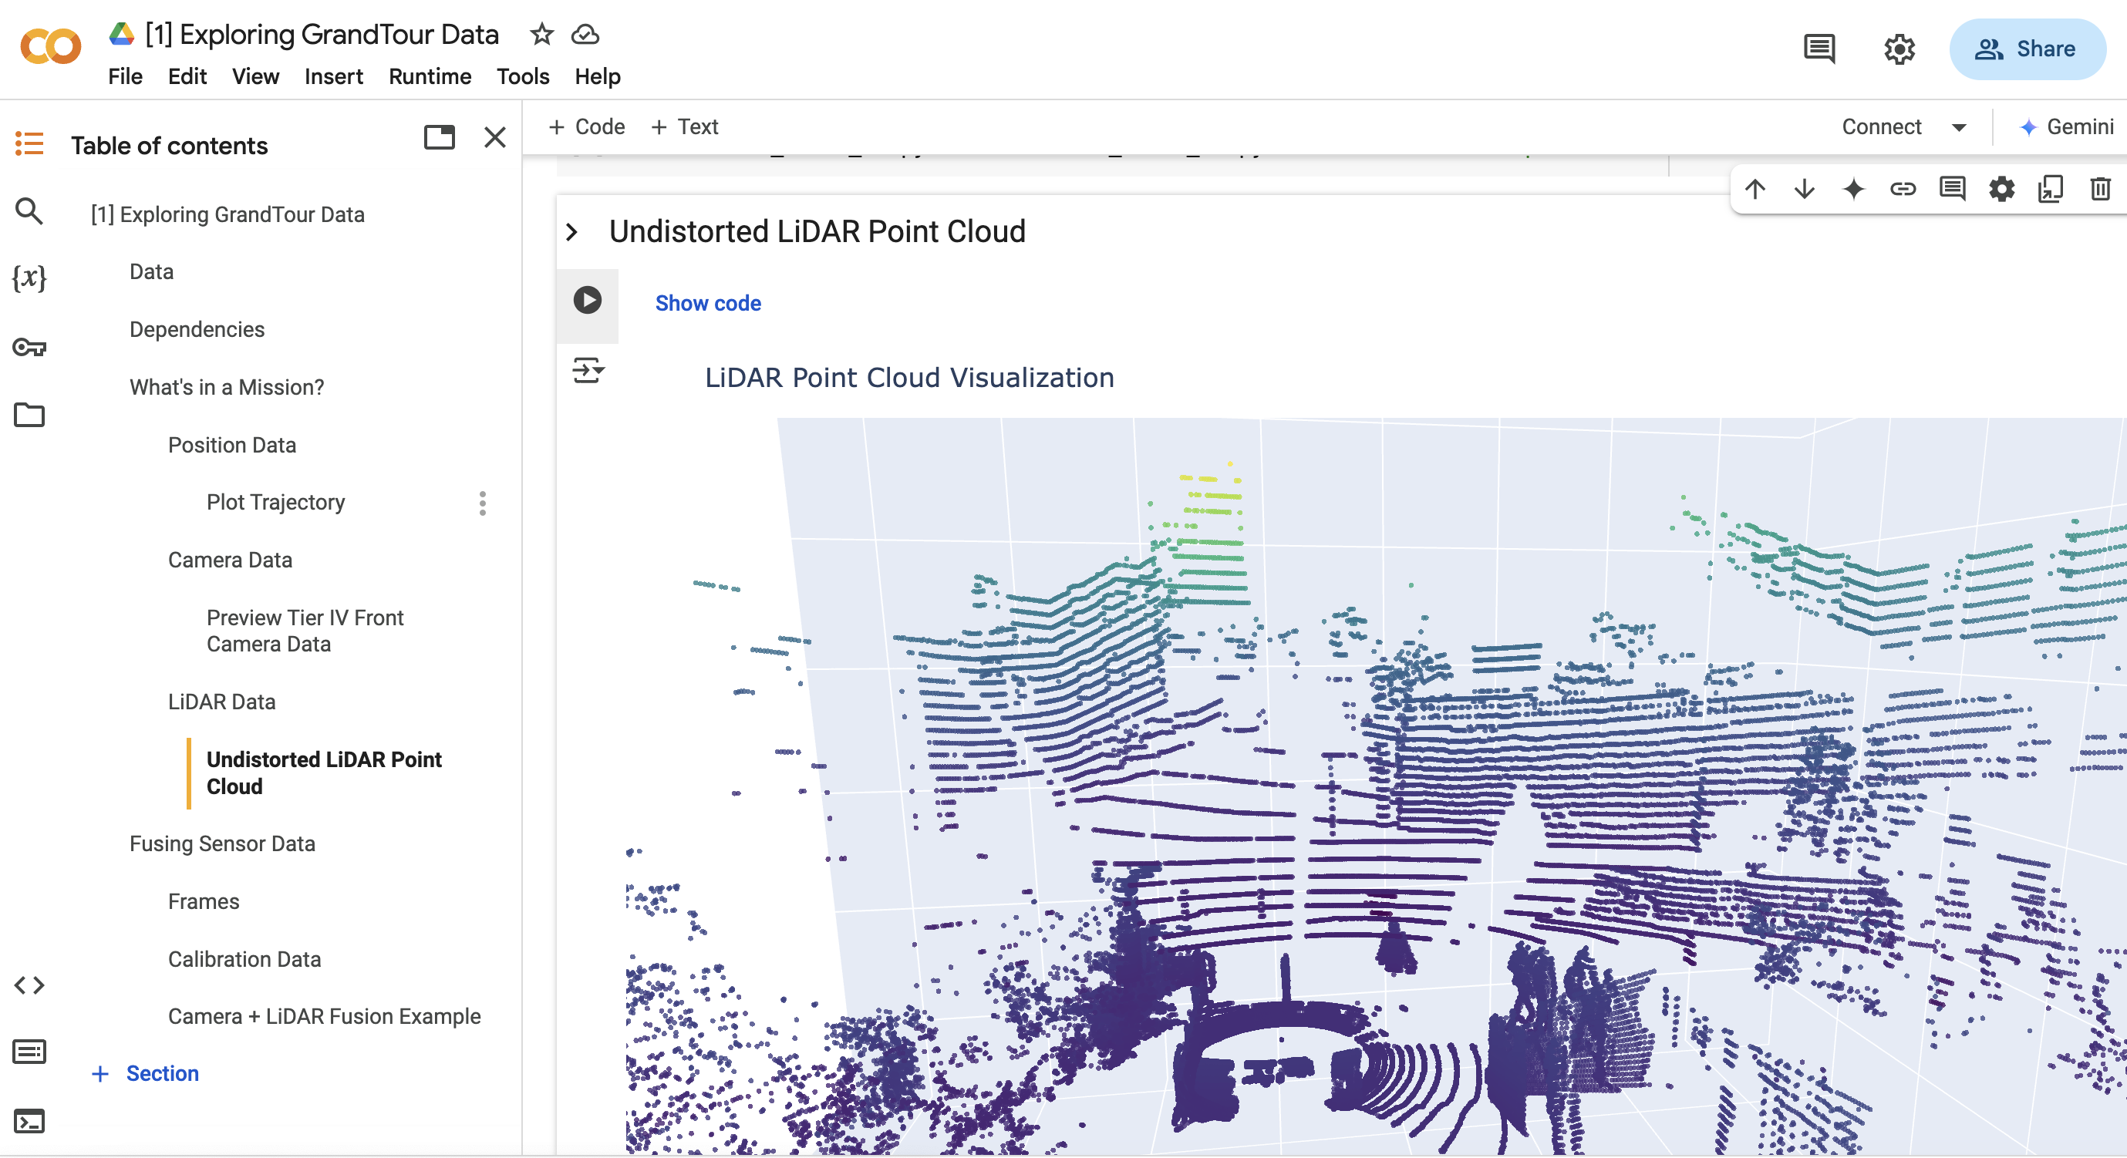Open the Secrets key panel
2127x1158 pixels.
[x=29, y=347]
